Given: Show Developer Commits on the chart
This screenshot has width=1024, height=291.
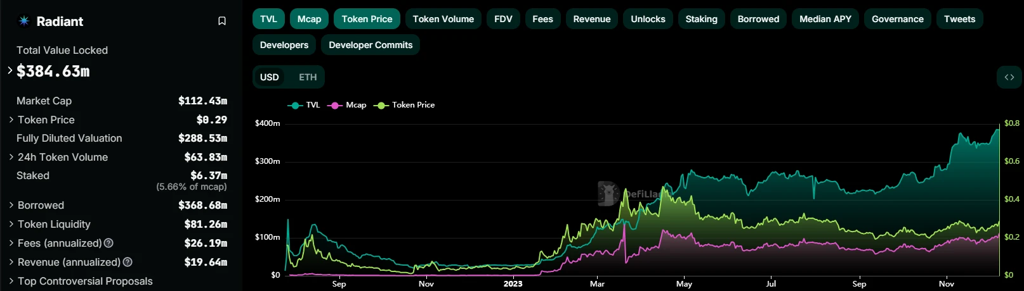Looking at the screenshot, I should [x=371, y=45].
